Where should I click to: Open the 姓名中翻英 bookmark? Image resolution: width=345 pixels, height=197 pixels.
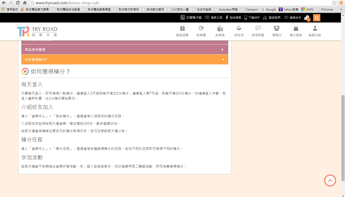coord(202,9)
